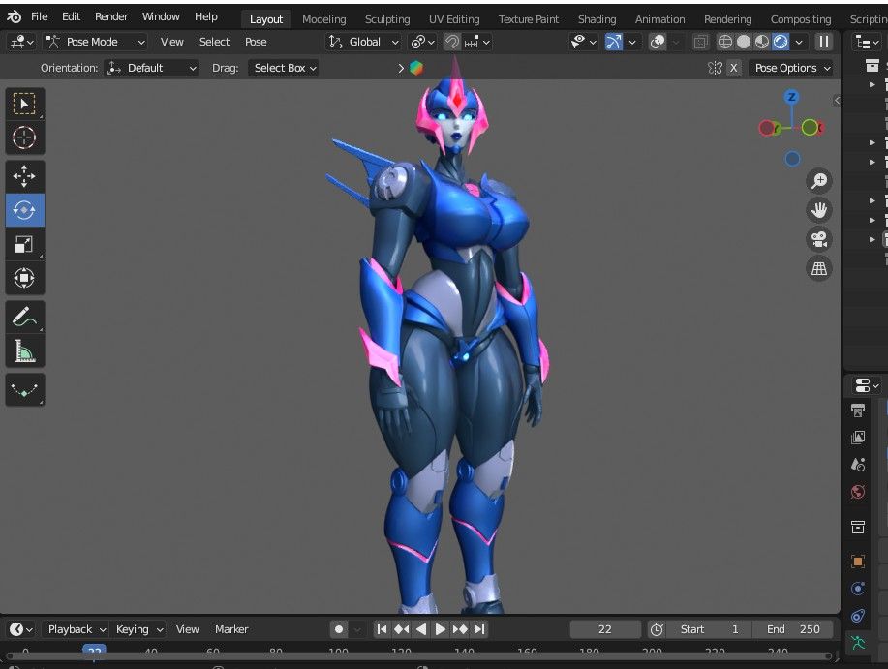Open the Pose menu in viewport header
Image resolution: width=888 pixels, height=669 pixels.
[x=256, y=42]
